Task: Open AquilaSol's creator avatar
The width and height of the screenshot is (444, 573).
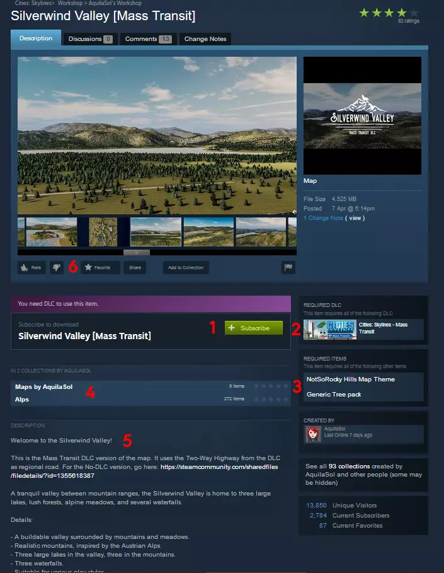Action: [x=313, y=434]
